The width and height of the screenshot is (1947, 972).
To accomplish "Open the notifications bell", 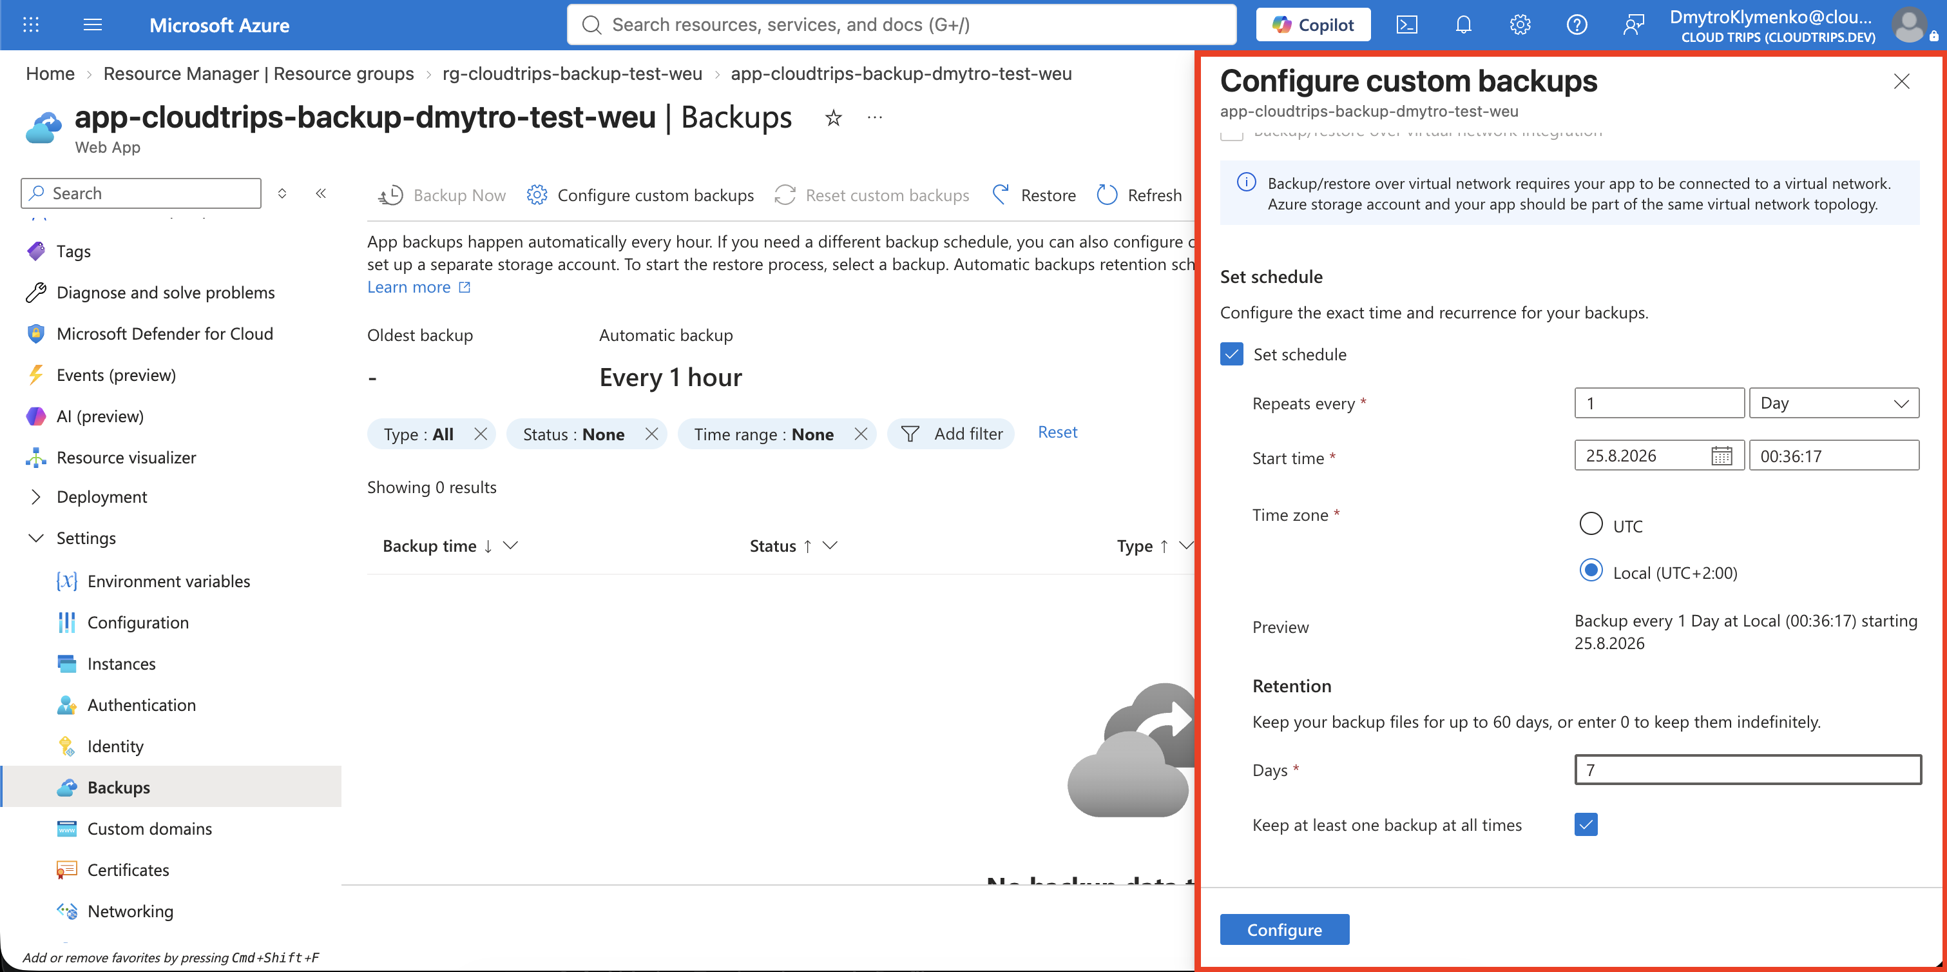I will (1463, 25).
